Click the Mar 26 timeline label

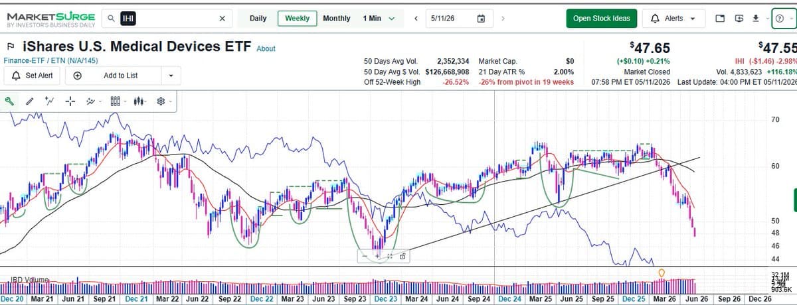665,299
